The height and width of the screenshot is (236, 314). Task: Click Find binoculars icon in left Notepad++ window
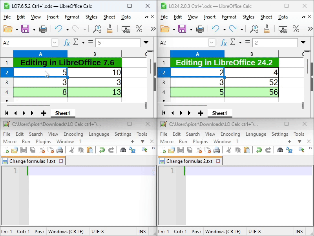click(123, 150)
